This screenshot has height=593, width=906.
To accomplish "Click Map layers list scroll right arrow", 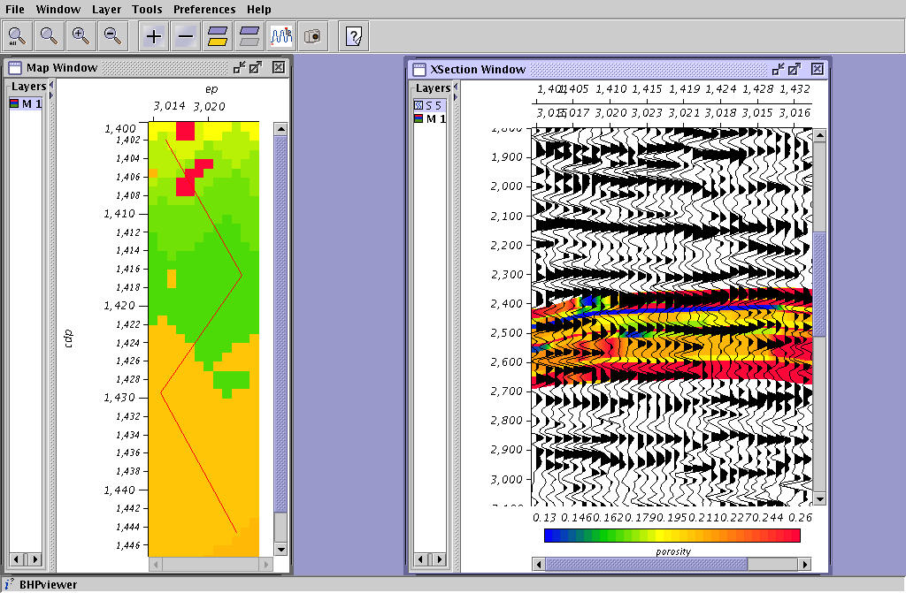I will [35, 559].
